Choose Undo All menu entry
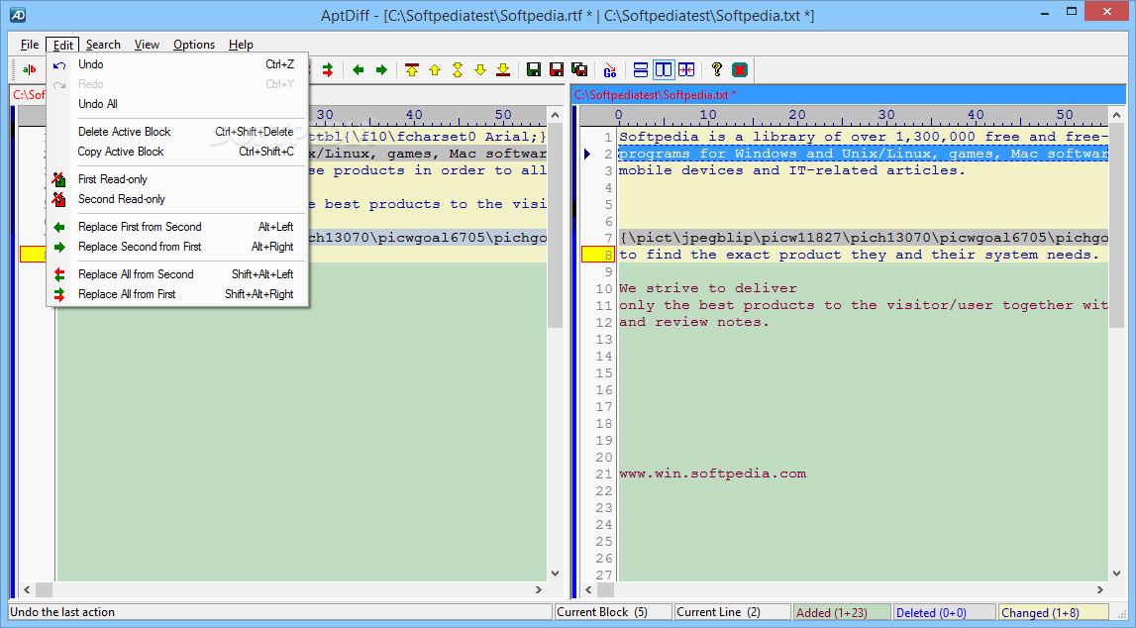This screenshot has height=628, width=1136. 177,104
